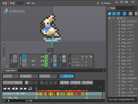Toggle Others selectable dot in Options
Viewport: 138px width, 104px height.
coord(82,65)
